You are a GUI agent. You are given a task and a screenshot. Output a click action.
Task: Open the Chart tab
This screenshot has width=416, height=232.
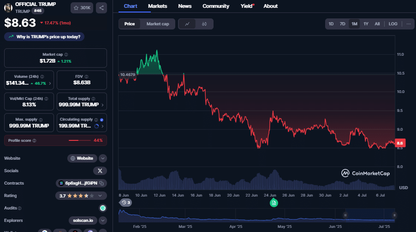(x=131, y=6)
